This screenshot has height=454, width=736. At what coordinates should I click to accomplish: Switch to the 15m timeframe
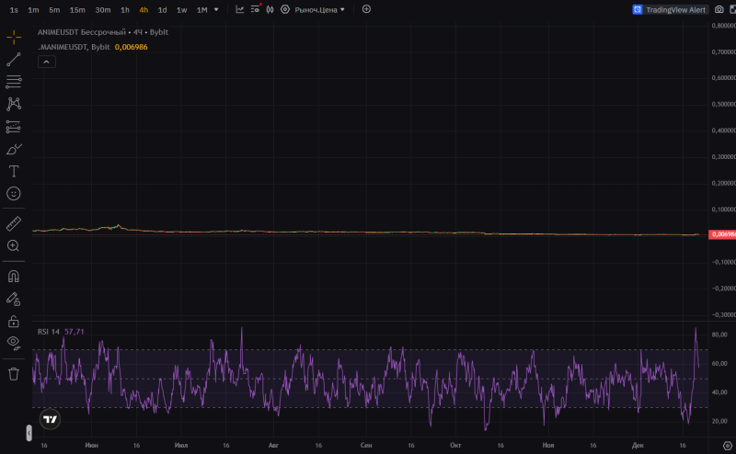tap(77, 9)
